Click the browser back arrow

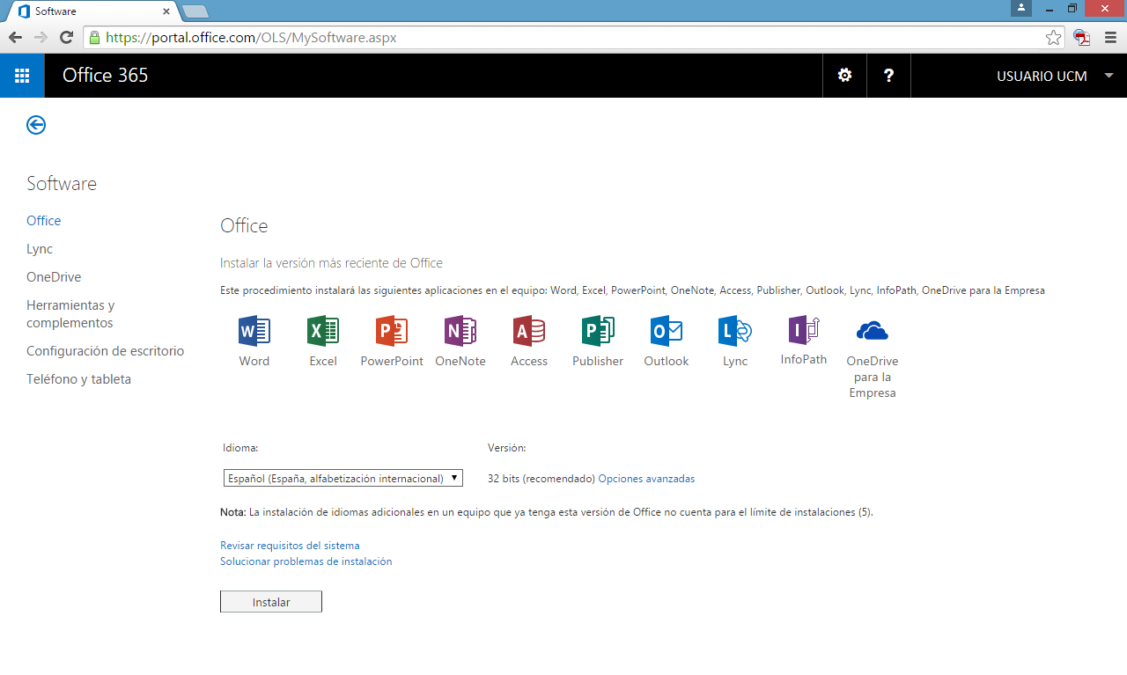click(x=15, y=38)
